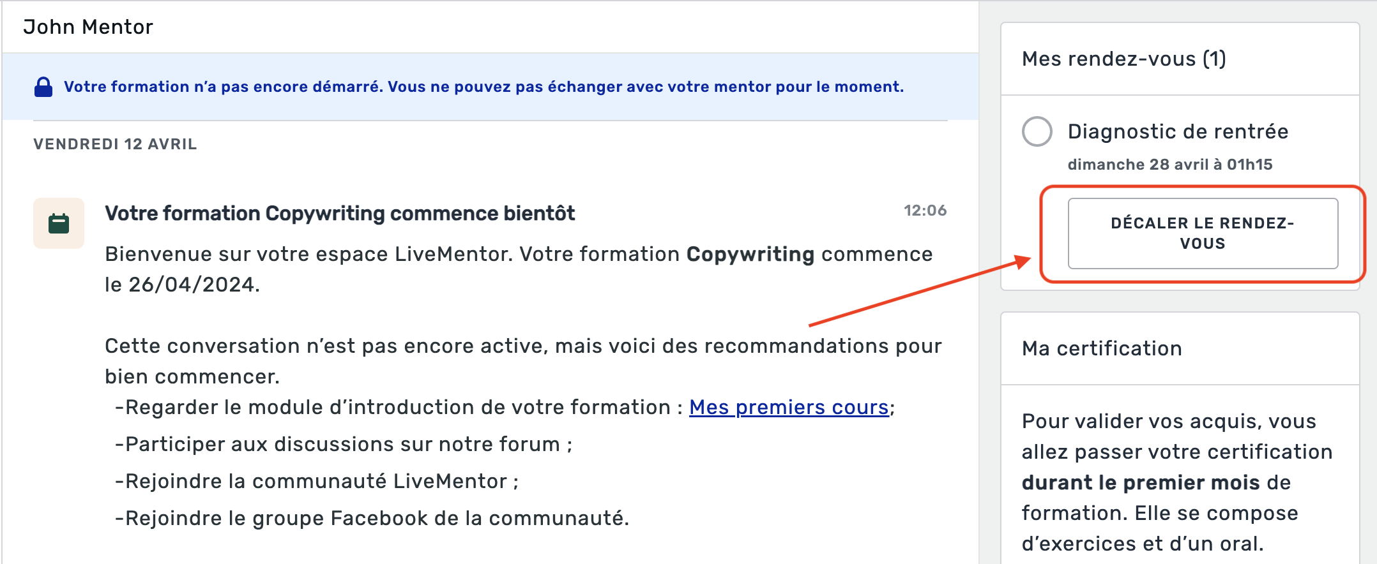This screenshot has width=1377, height=564.
Task: Click the dimanche 28 avril à 01h15 date
Action: point(1170,165)
